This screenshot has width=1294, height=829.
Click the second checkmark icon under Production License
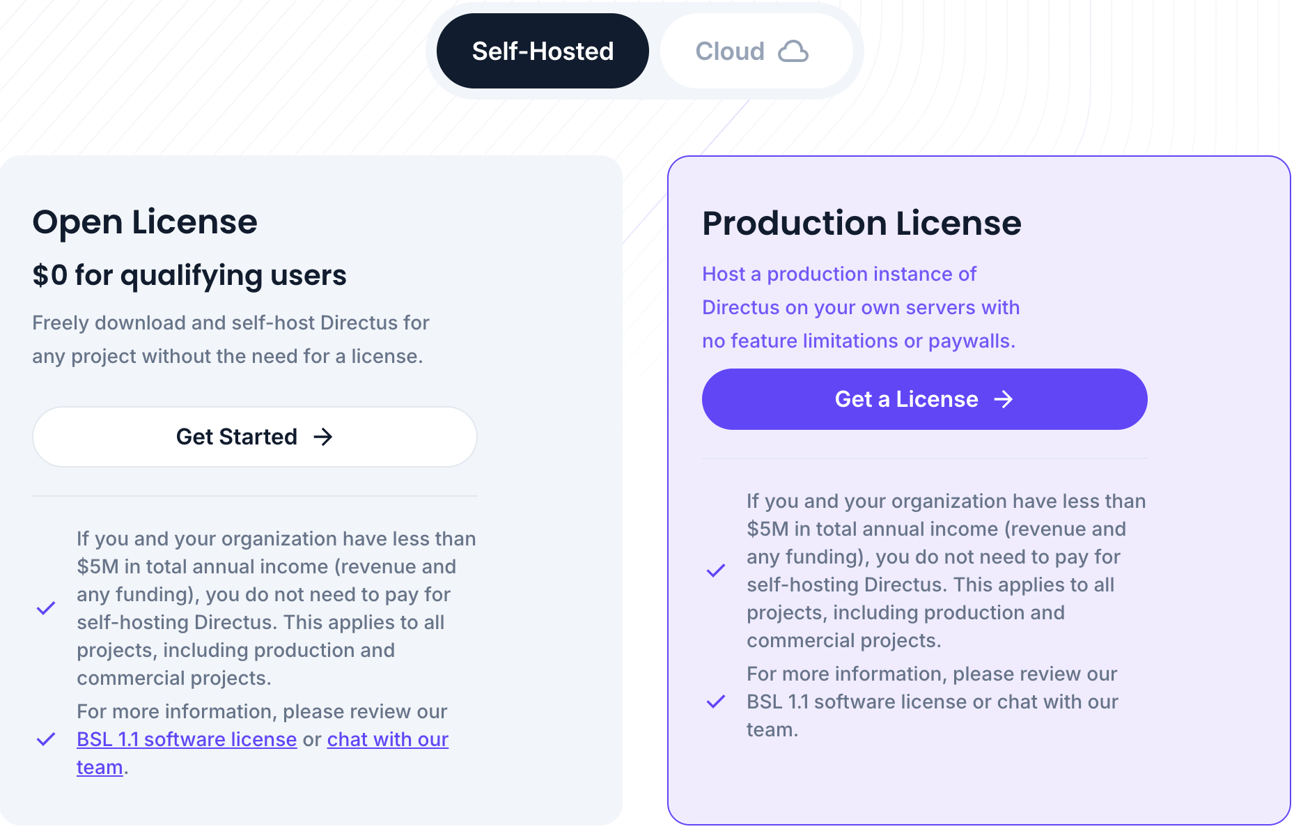pos(716,702)
